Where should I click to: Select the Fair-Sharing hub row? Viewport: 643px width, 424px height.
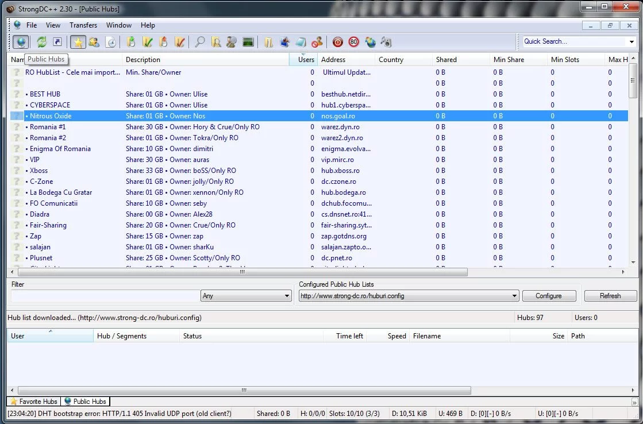[319, 225]
